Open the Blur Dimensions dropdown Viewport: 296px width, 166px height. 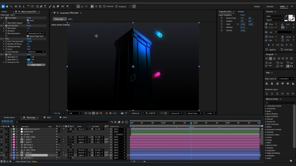coord(36,33)
